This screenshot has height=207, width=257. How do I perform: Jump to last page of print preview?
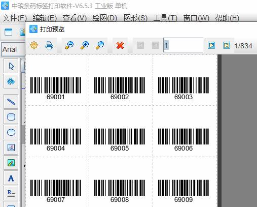(227, 45)
